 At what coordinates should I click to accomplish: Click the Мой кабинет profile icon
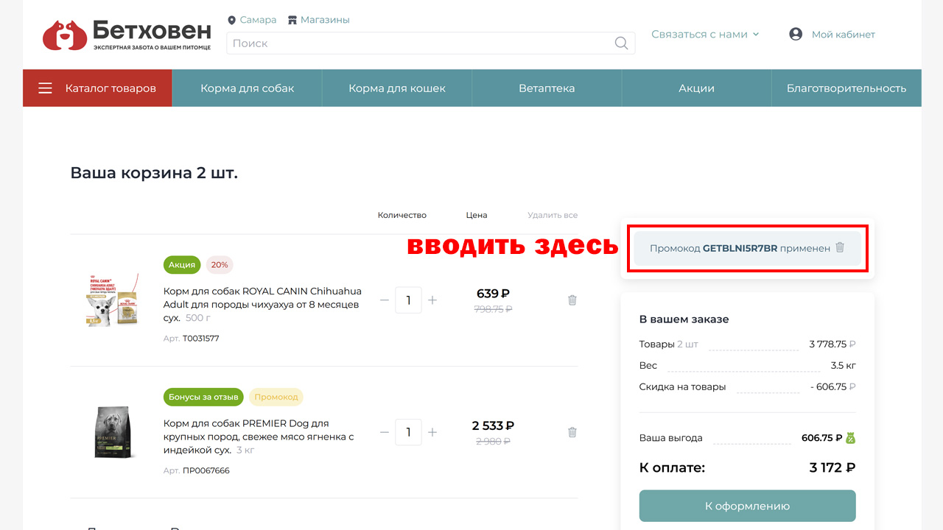796,34
